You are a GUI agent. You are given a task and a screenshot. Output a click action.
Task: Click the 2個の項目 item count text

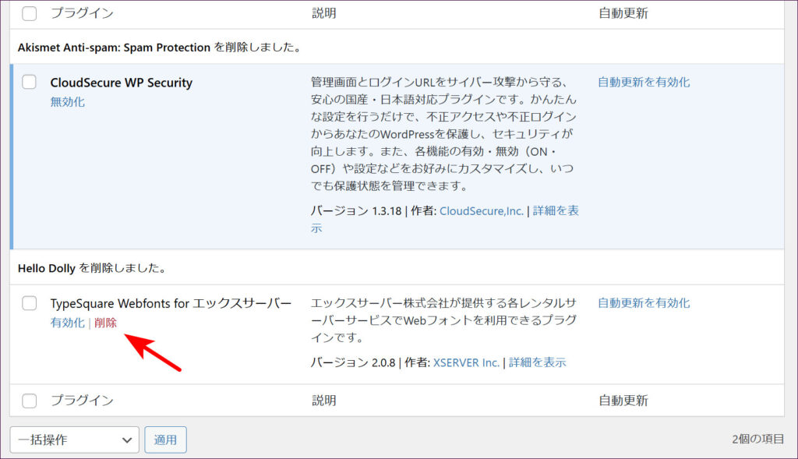[x=757, y=440]
